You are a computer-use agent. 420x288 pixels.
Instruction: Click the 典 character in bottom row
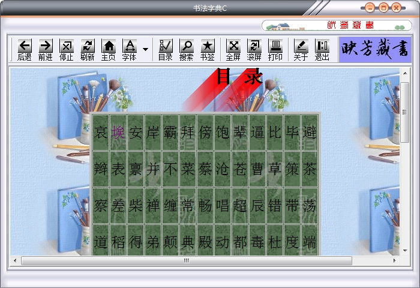point(188,242)
